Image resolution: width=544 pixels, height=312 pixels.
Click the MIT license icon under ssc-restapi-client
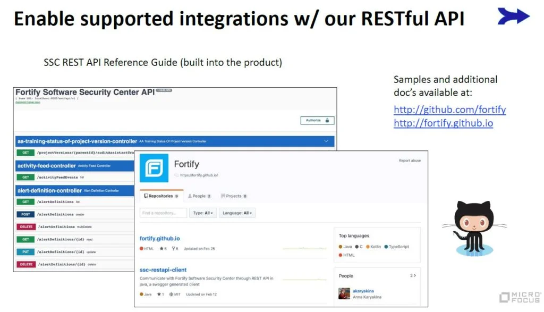point(171,294)
